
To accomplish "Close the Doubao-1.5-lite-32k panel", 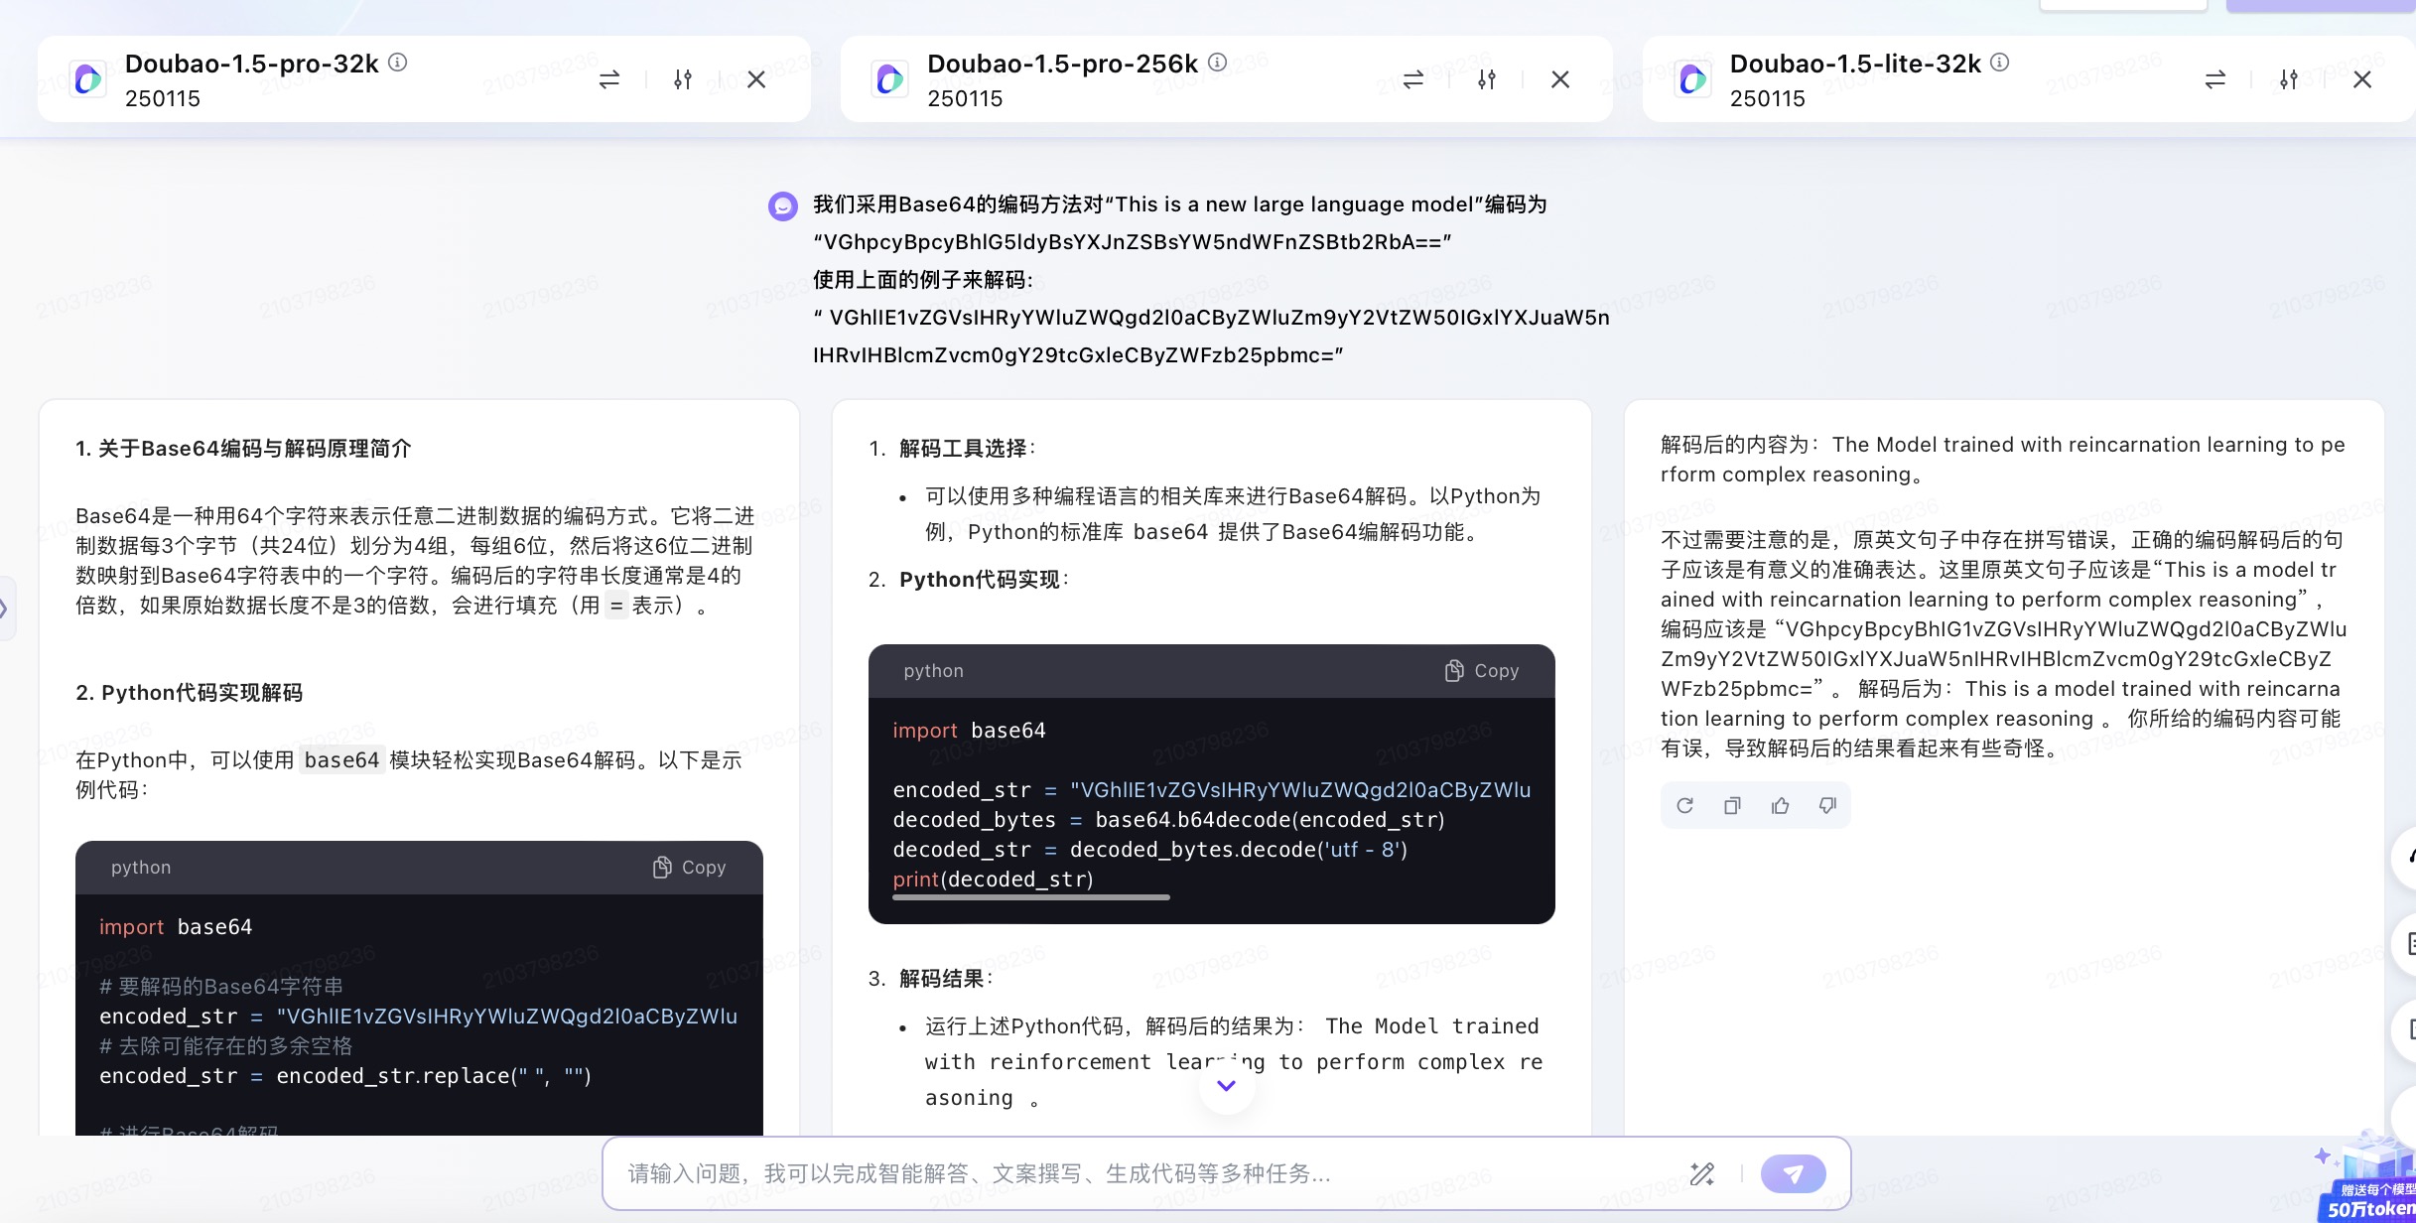I will tap(2362, 79).
